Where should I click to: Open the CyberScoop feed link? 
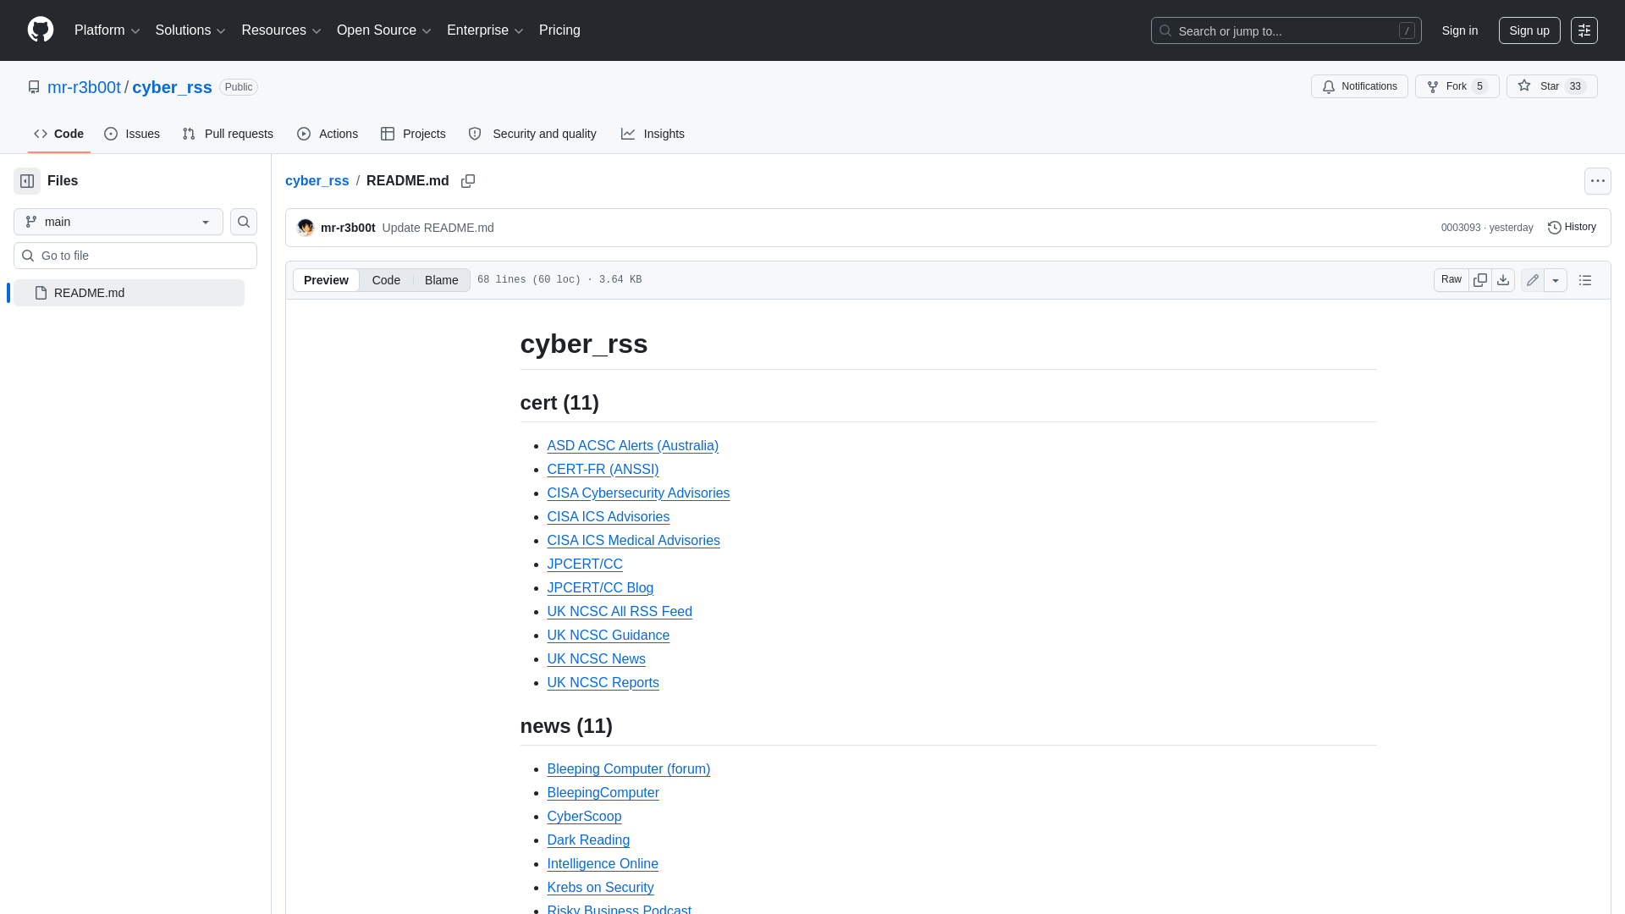[584, 817]
